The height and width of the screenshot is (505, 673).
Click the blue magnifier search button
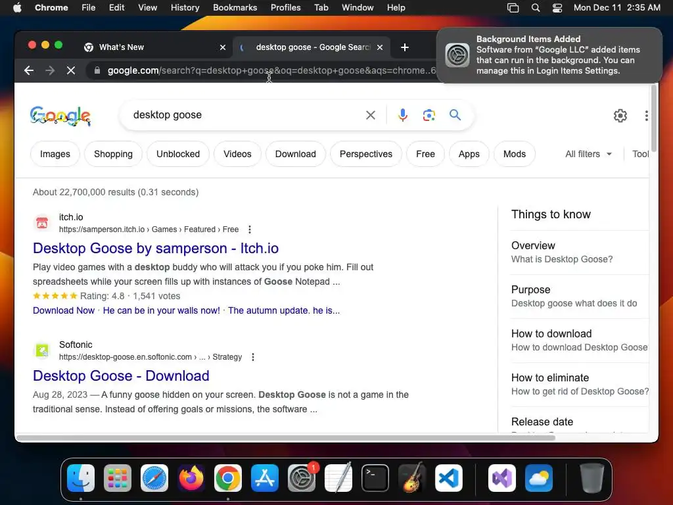pyautogui.click(x=455, y=114)
